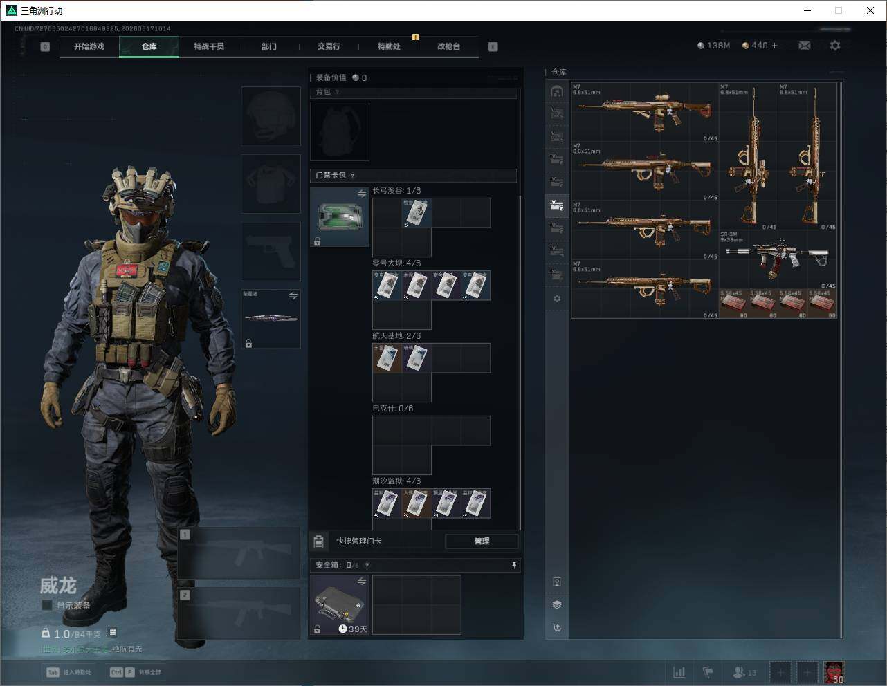Click the quick keycard management icon
The image size is (887, 686).
pos(318,541)
